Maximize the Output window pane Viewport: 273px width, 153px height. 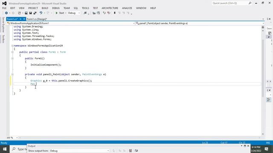click(245, 146)
